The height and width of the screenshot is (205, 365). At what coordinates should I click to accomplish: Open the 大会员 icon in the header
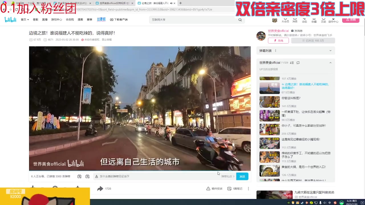[x=285, y=20]
